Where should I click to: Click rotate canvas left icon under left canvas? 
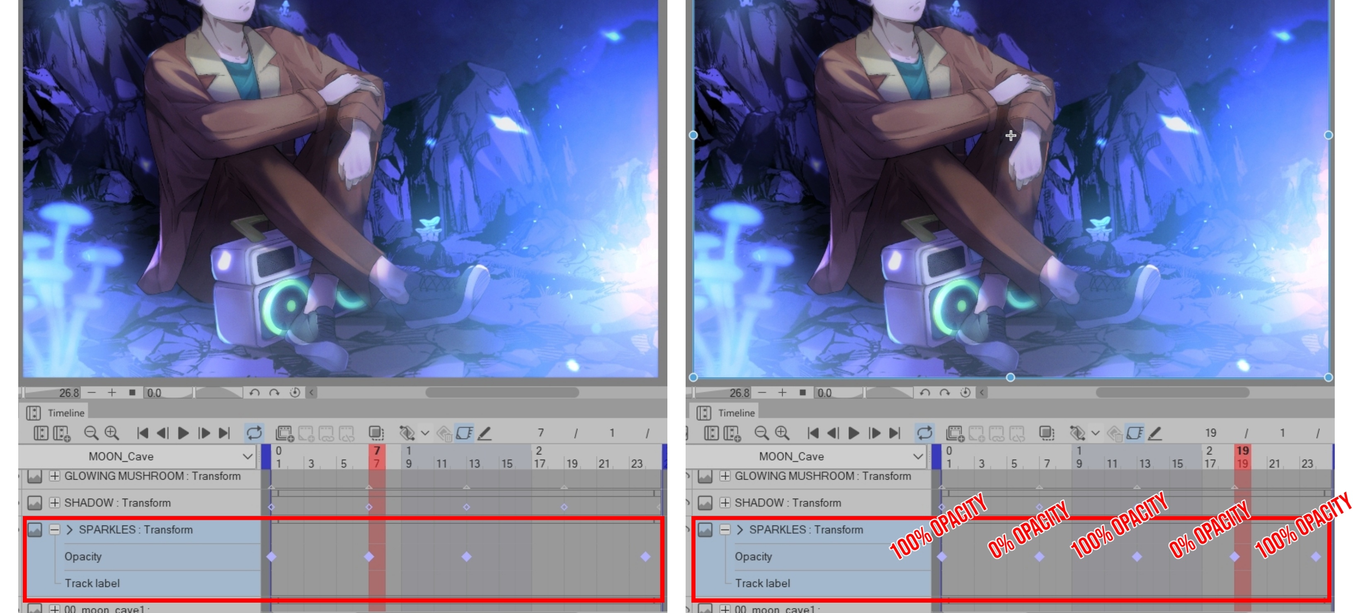[255, 393]
